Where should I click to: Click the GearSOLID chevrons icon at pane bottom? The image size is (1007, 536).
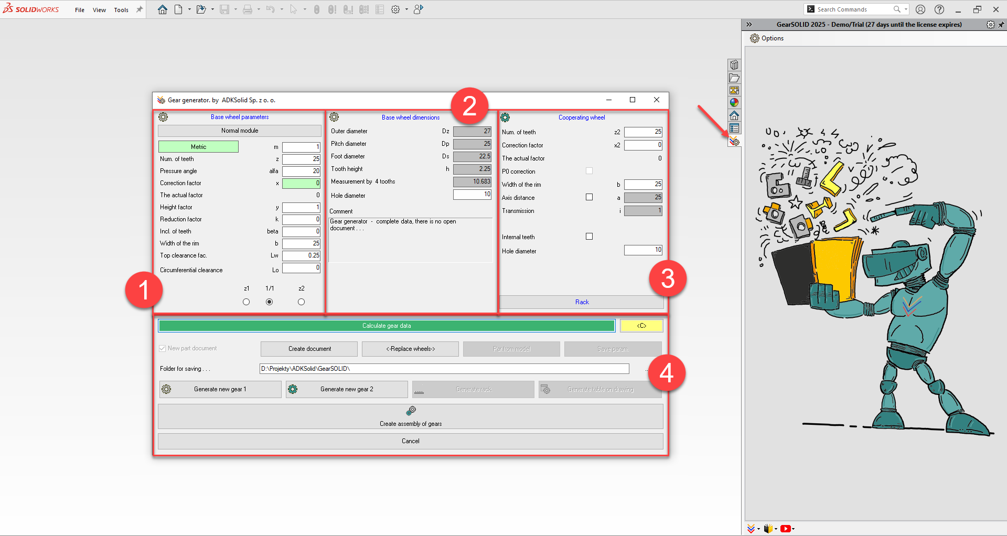[751, 529]
